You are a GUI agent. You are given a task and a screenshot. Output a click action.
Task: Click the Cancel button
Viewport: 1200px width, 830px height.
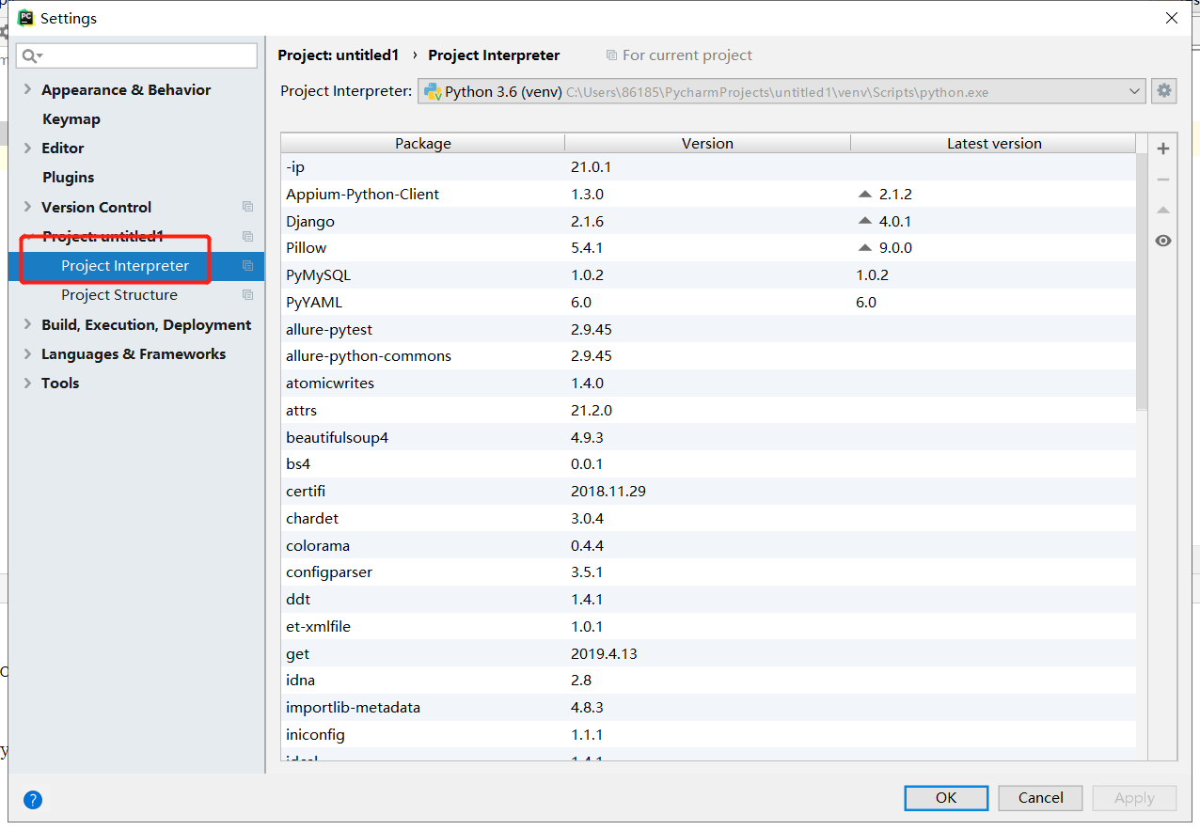click(1041, 797)
